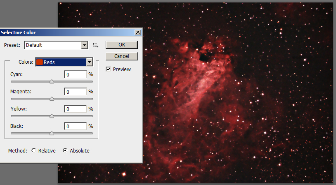Click the Default preset combo box

tap(56, 45)
